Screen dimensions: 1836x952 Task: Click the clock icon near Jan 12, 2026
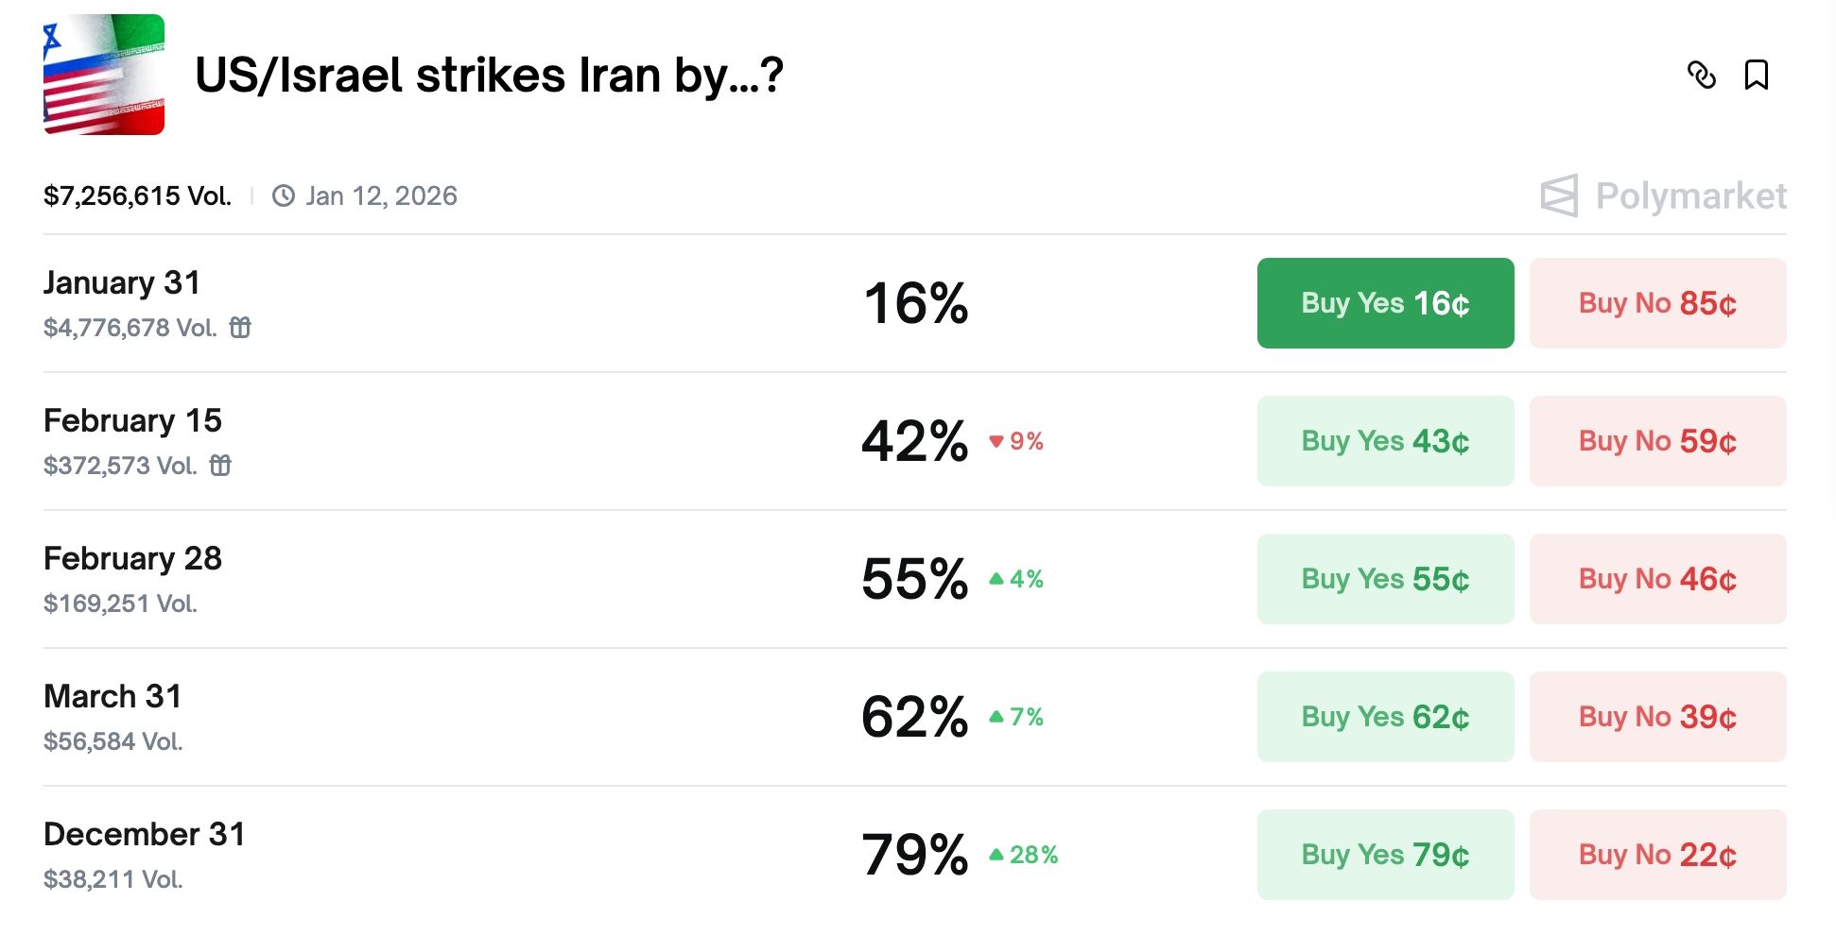283,195
